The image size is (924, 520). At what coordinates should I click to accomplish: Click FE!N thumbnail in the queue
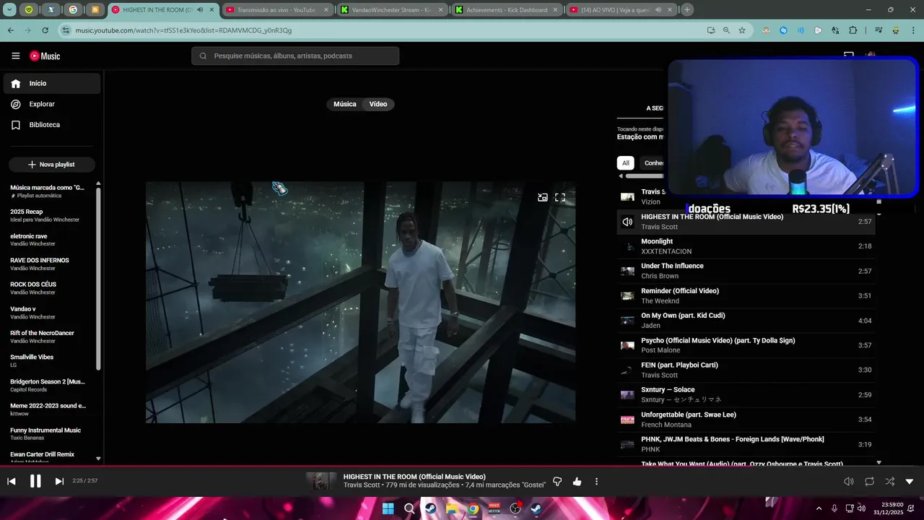[x=627, y=370]
